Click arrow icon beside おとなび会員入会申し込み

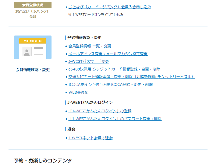[x=66, y=7]
